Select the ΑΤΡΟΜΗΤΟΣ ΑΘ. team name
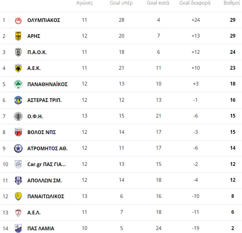The height and width of the screenshot is (233, 242). (47, 148)
